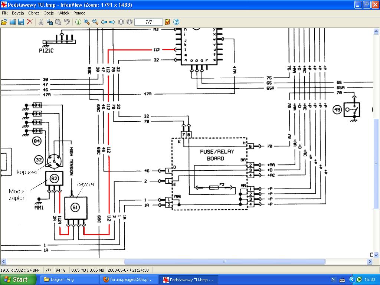The height and width of the screenshot is (285, 380).
Task: Open the Obraz menu
Action: click(x=34, y=13)
